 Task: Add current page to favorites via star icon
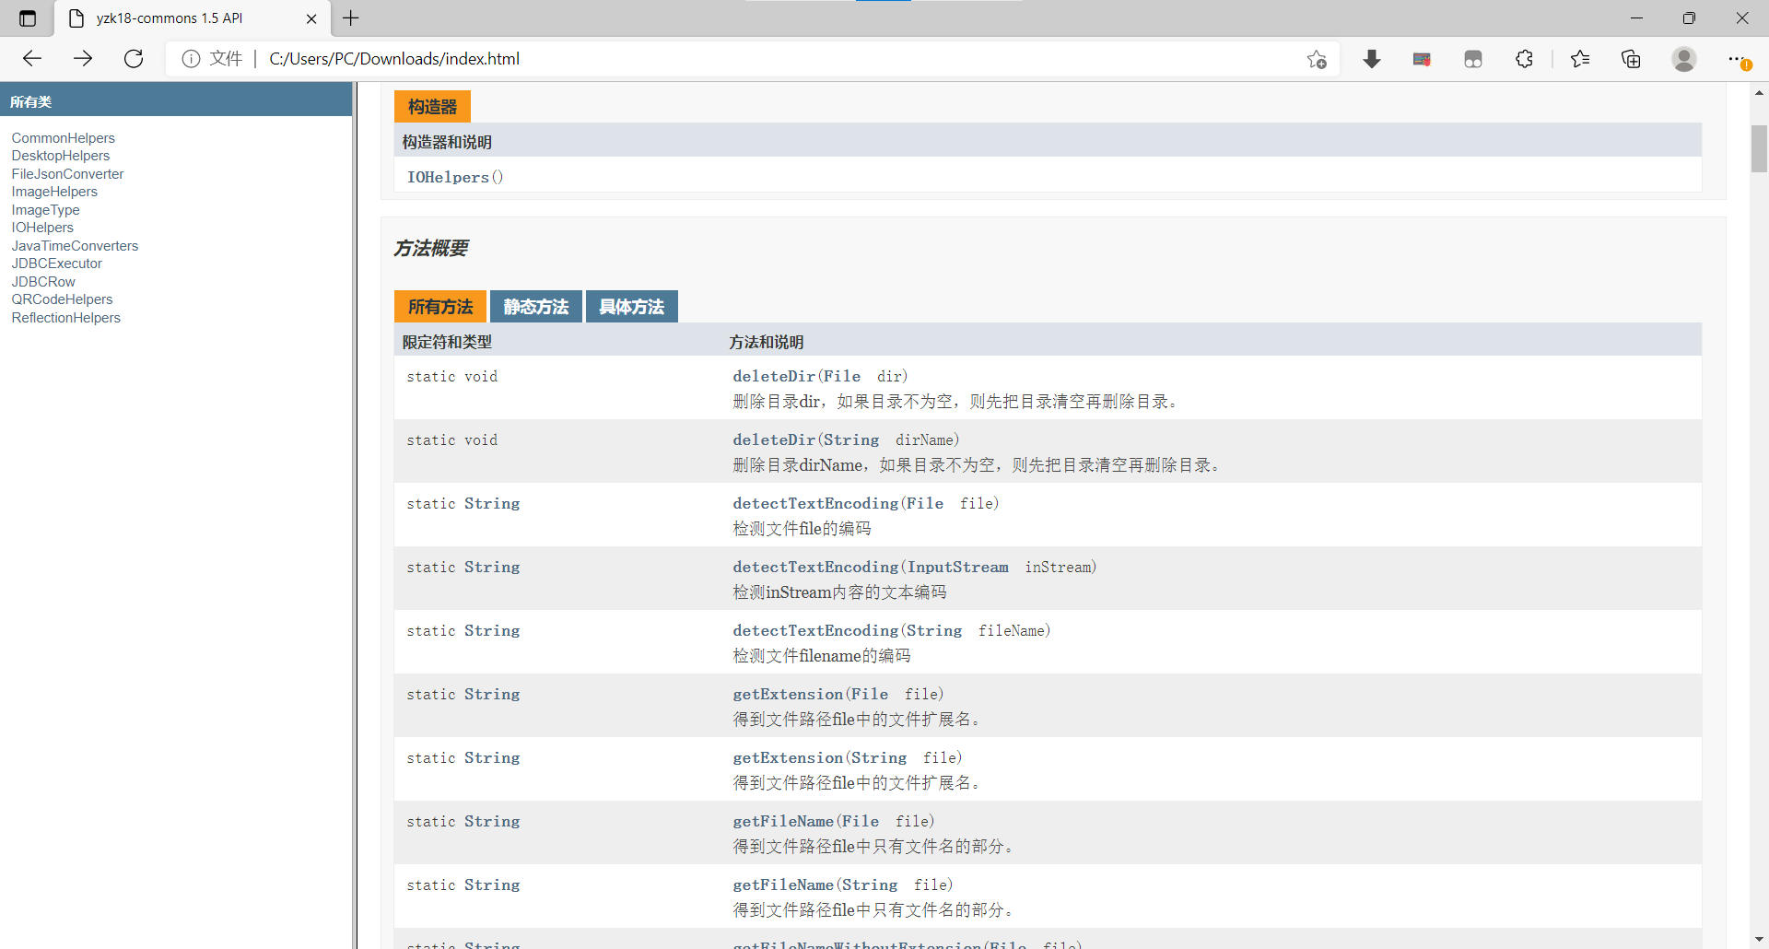point(1317,58)
